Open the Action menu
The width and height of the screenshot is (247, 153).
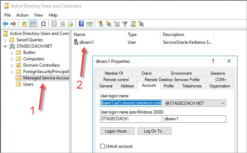tap(22, 15)
